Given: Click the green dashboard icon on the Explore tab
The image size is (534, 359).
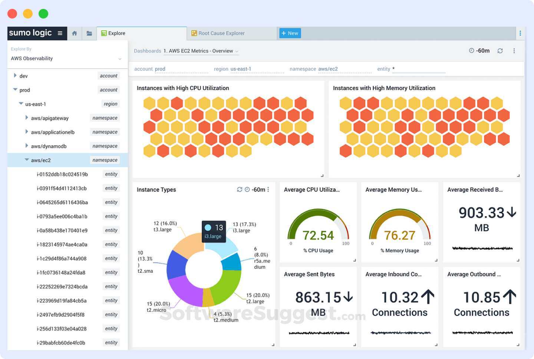Looking at the screenshot, I should [x=104, y=33].
